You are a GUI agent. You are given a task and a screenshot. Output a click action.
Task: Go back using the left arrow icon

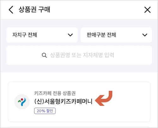point(11,10)
